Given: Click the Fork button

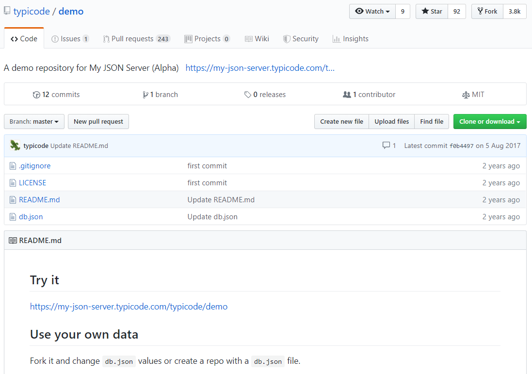Looking at the screenshot, I should coord(487,11).
